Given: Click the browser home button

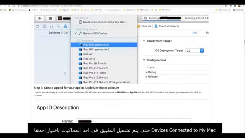Looking at the screenshot, I should (14, 6).
